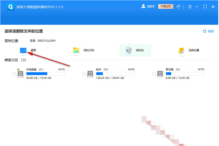This screenshot has height=146, width=219.
Task: Click the Software (D:) drive icon
Action: 90,74
